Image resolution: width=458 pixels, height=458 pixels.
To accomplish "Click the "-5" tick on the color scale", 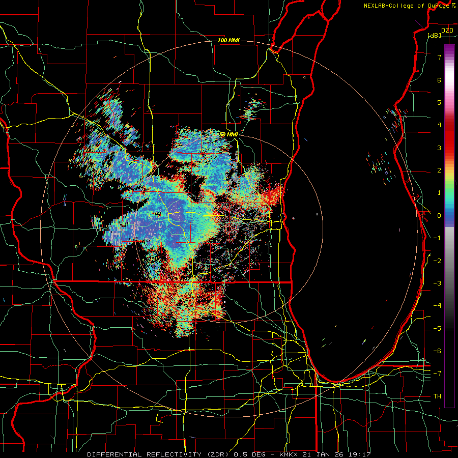I will [437, 329].
